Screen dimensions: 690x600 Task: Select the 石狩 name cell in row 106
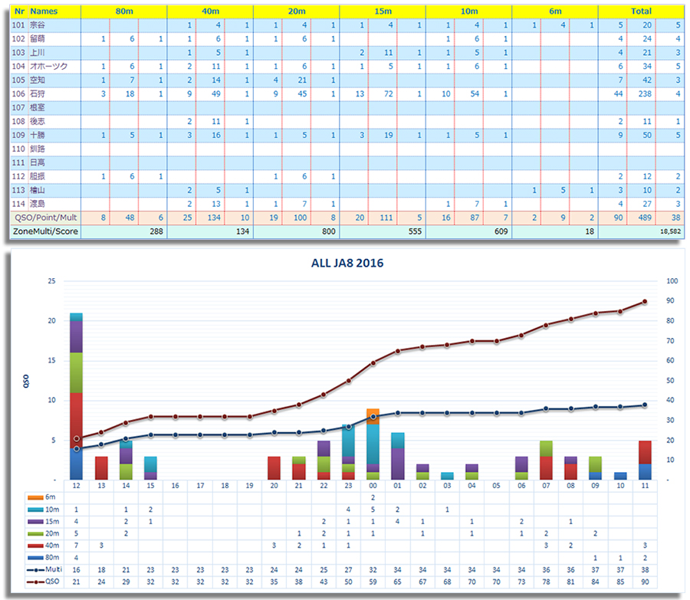39,94
